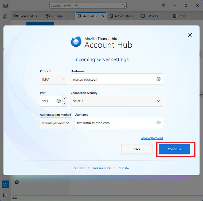The image size is (203, 201).
Task: Open the hamburger application menu
Action: pyautogui.click(x=164, y=5)
